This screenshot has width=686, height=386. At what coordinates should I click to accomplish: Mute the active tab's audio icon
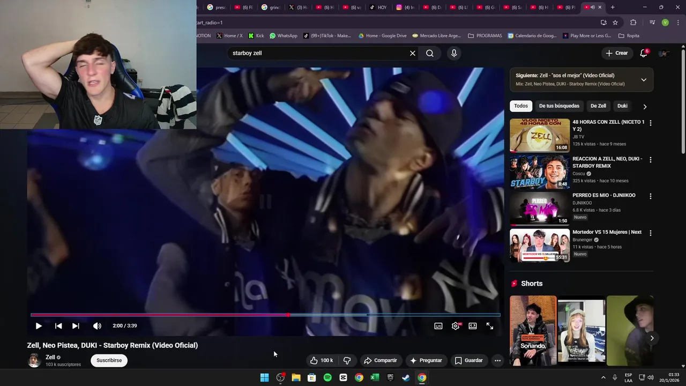pyautogui.click(x=593, y=8)
